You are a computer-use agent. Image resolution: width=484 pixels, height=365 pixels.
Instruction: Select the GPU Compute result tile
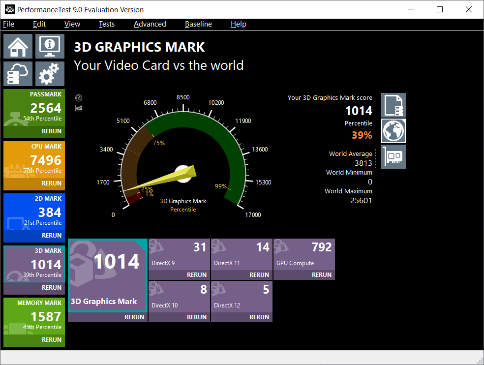[x=304, y=254]
